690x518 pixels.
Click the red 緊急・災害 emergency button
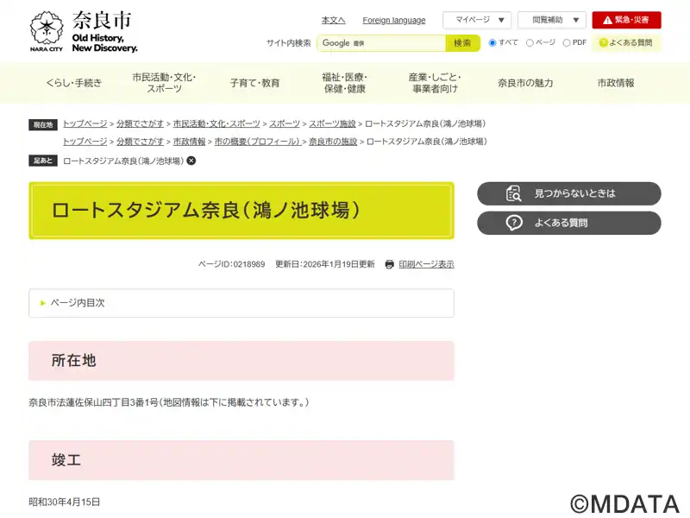(x=626, y=20)
